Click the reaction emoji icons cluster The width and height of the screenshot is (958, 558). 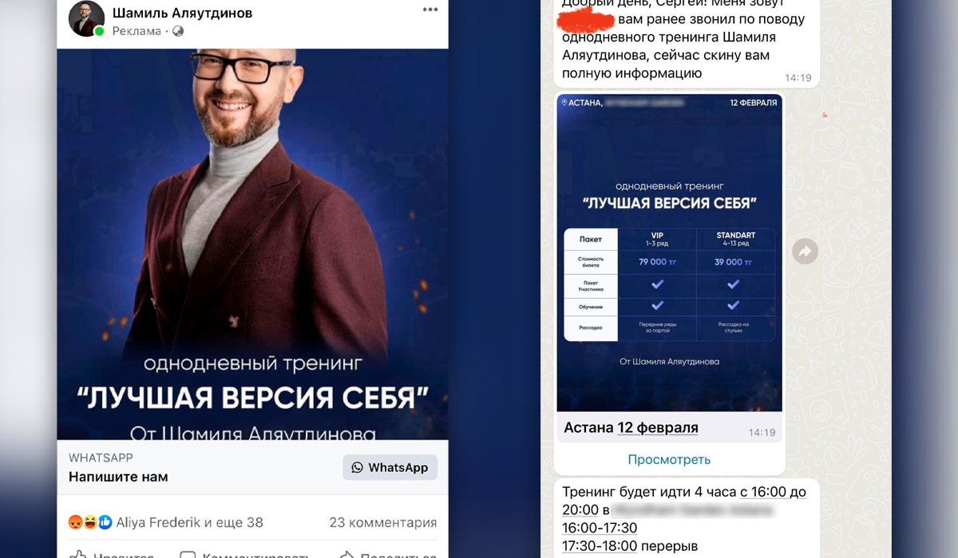coord(90,523)
